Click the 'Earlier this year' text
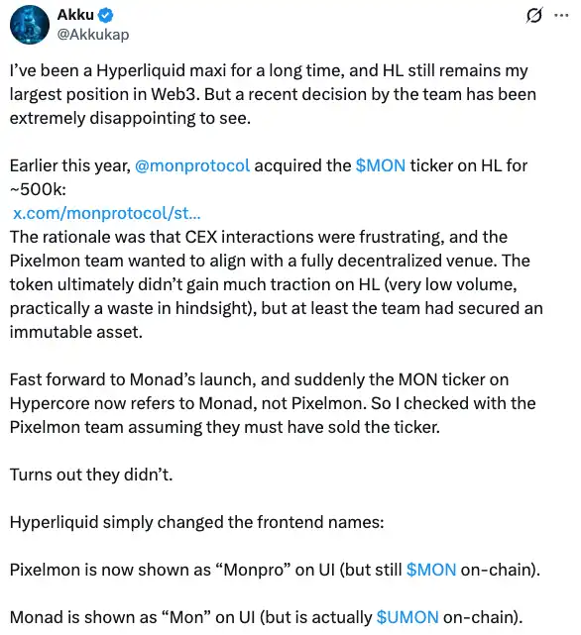 coord(69,165)
